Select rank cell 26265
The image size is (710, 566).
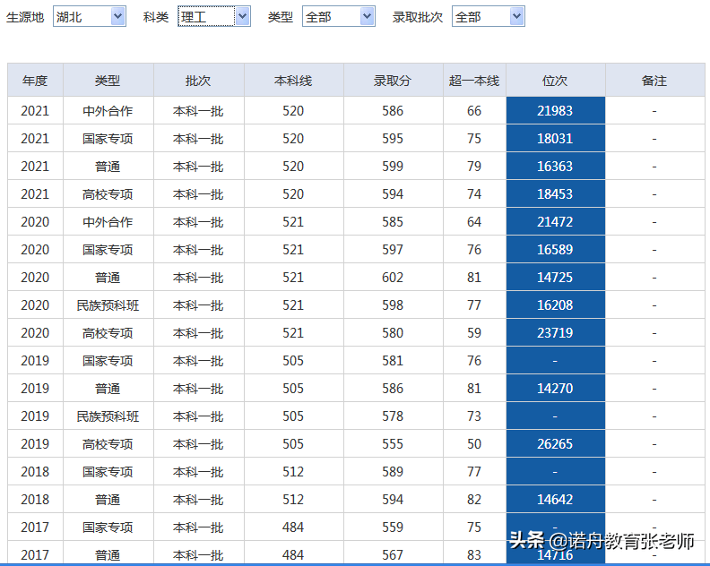coord(555,443)
